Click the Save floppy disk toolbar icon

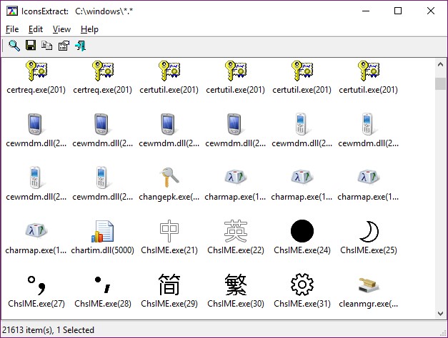31,46
